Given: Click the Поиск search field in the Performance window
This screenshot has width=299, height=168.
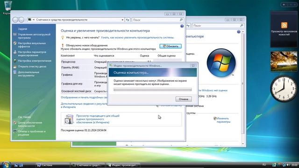Looking at the screenshot, I should coord(156,20).
